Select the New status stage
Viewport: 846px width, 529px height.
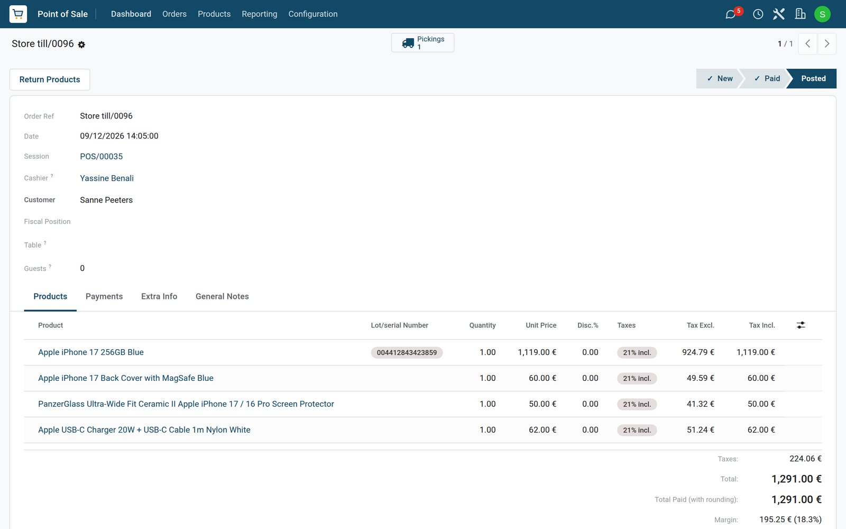[x=719, y=78]
